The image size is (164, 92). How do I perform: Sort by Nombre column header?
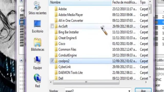(x=80, y=2)
